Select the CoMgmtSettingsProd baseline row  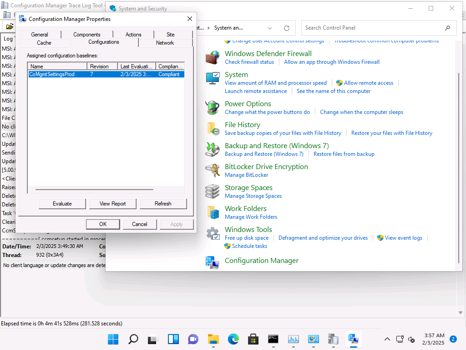click(106, 74)
